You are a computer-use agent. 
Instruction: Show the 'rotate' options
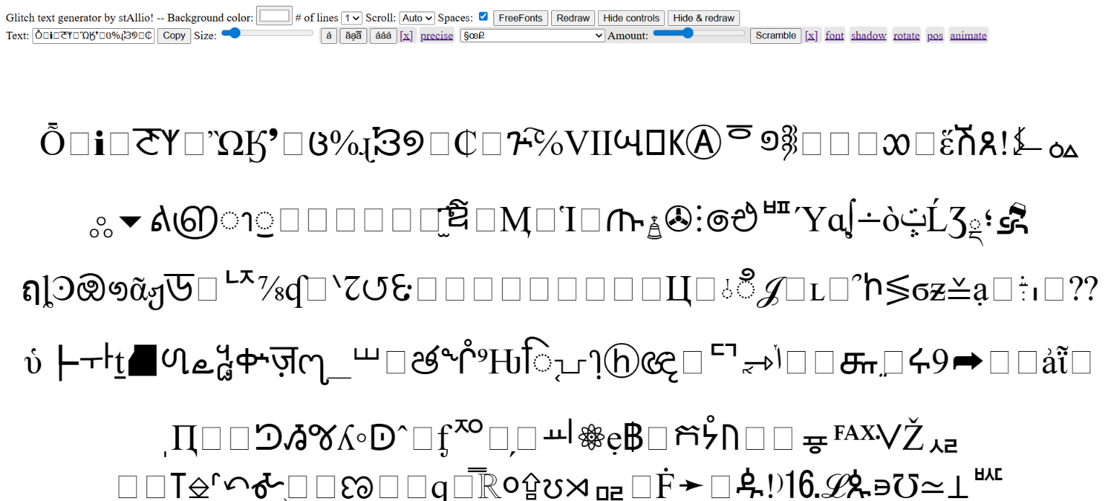(907, 35)
